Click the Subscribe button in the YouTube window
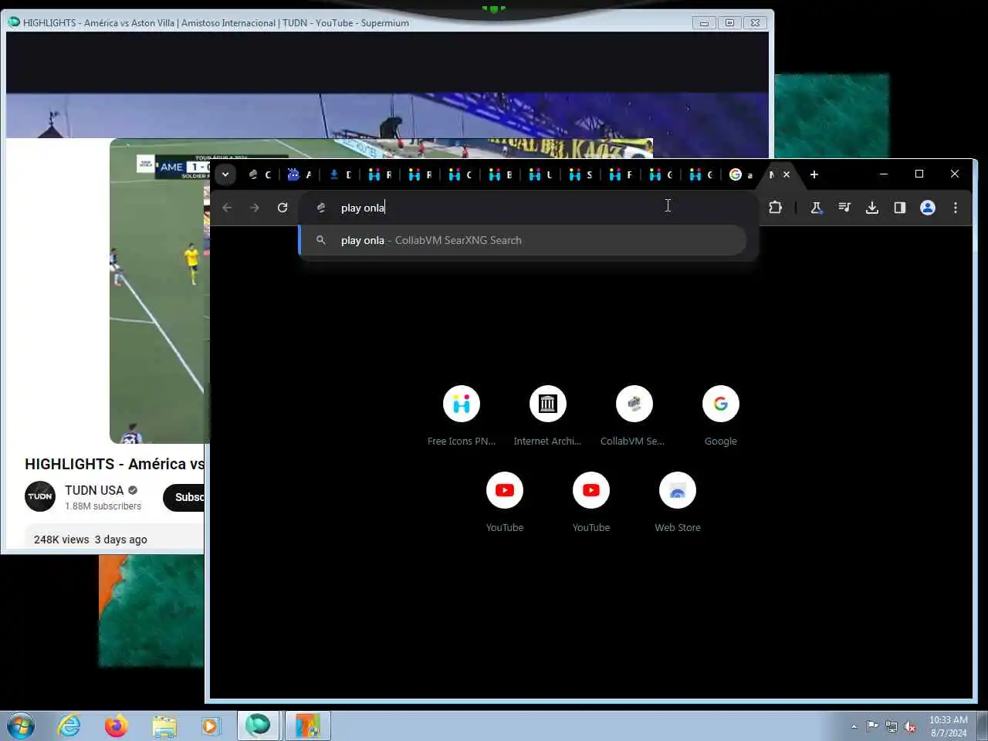 (x=185, y=497)
